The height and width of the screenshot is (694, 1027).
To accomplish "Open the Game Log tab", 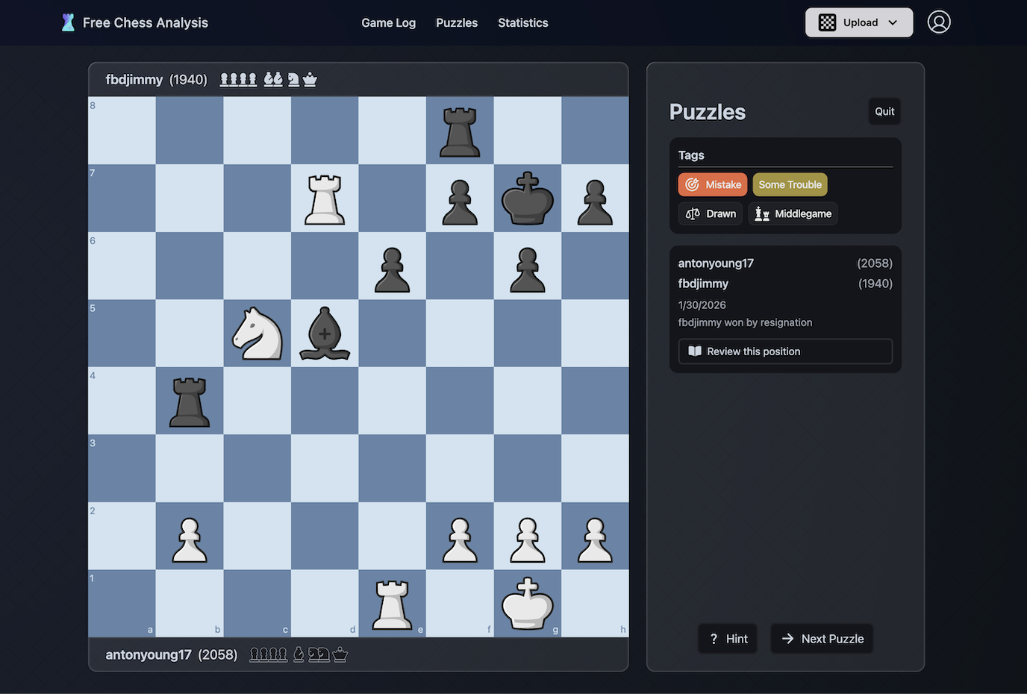I will (388, 23).
